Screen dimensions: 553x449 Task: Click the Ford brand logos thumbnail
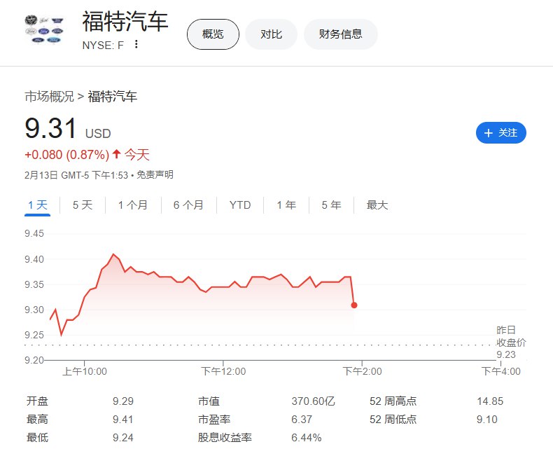tap(44, 29)
